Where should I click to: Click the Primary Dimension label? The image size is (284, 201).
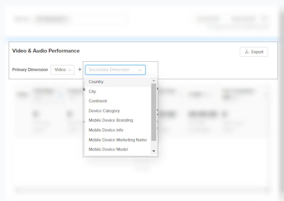[x=30, y=70]
